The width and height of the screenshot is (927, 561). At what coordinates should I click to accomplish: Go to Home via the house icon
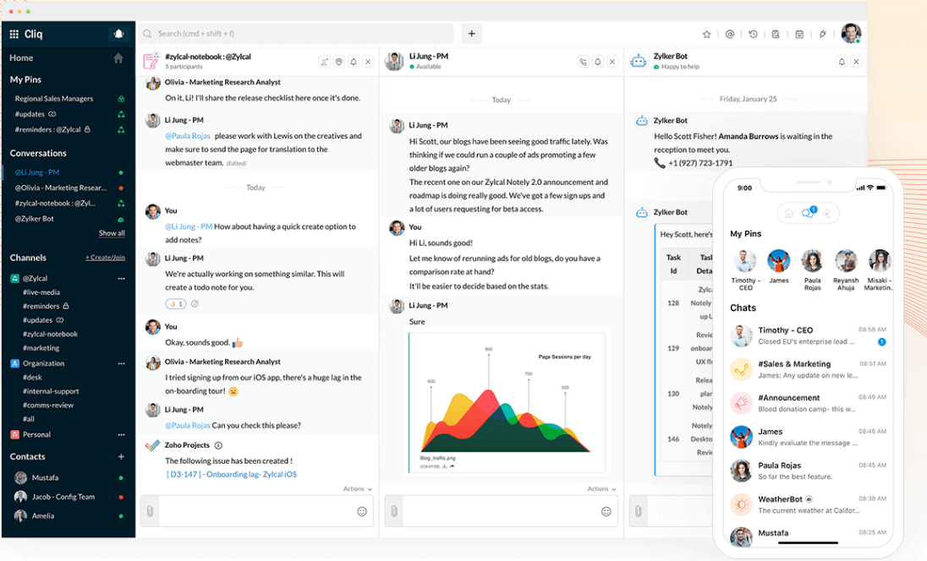pyautogui.click(x=118, y=57)
